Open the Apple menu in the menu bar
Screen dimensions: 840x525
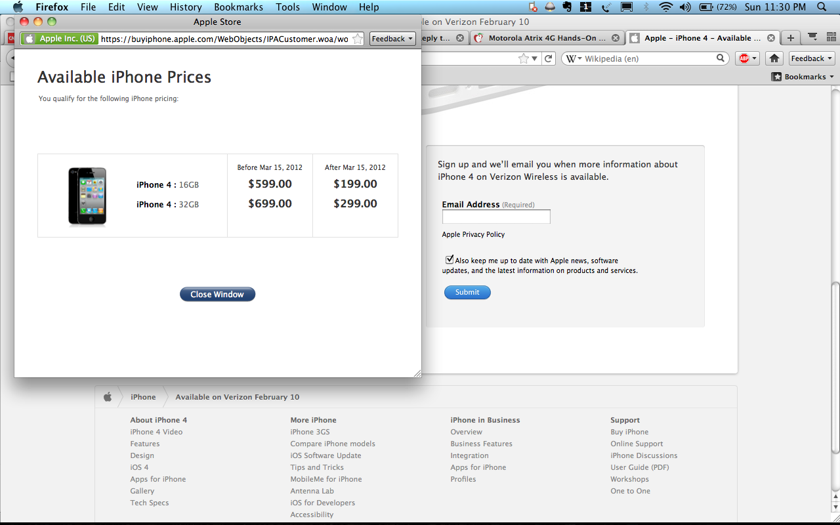(18, 7)
